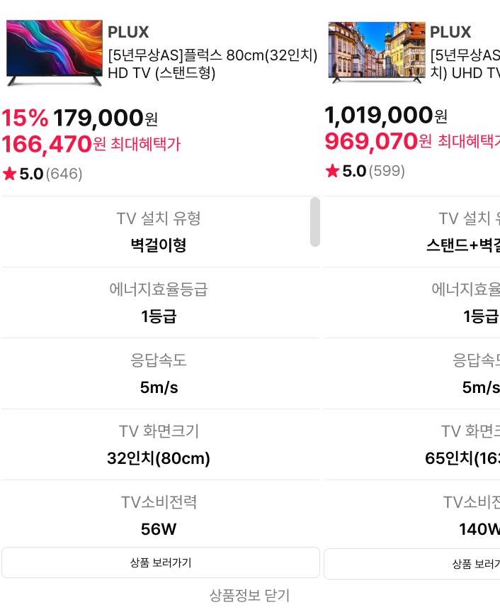Viewport: 500px width, 610px height.
Task: Open the 65-inch UHD TV product thumbnail
Action: [376, 52]
